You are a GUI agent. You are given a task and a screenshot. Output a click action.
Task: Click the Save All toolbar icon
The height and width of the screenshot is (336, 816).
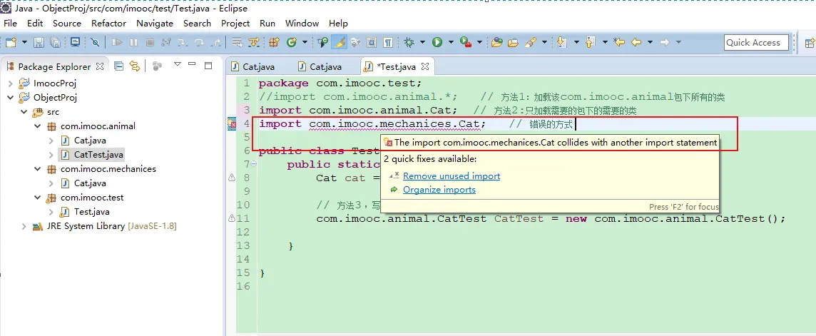[x=55, y=43]
